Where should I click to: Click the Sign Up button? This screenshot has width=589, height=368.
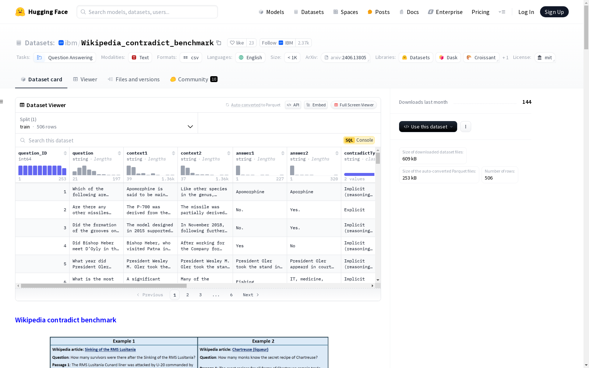pos(554,12)
